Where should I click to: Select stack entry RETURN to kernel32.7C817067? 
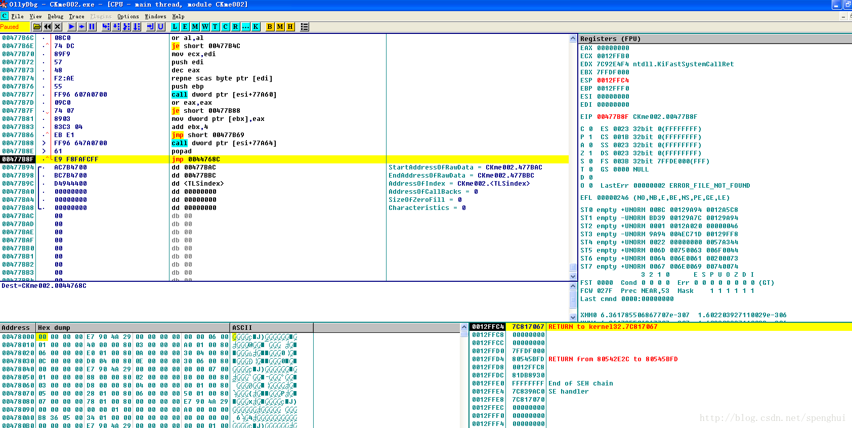(x=661, y=327)
